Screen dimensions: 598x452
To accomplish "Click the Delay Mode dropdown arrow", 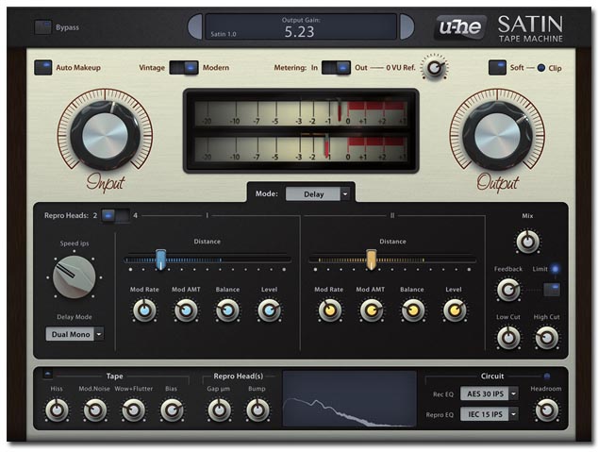I will click(99, 334).
